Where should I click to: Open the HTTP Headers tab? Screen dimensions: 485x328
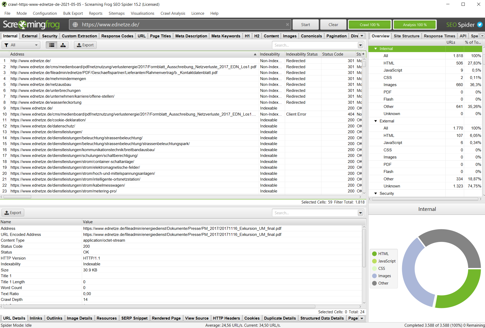point(226,318)
